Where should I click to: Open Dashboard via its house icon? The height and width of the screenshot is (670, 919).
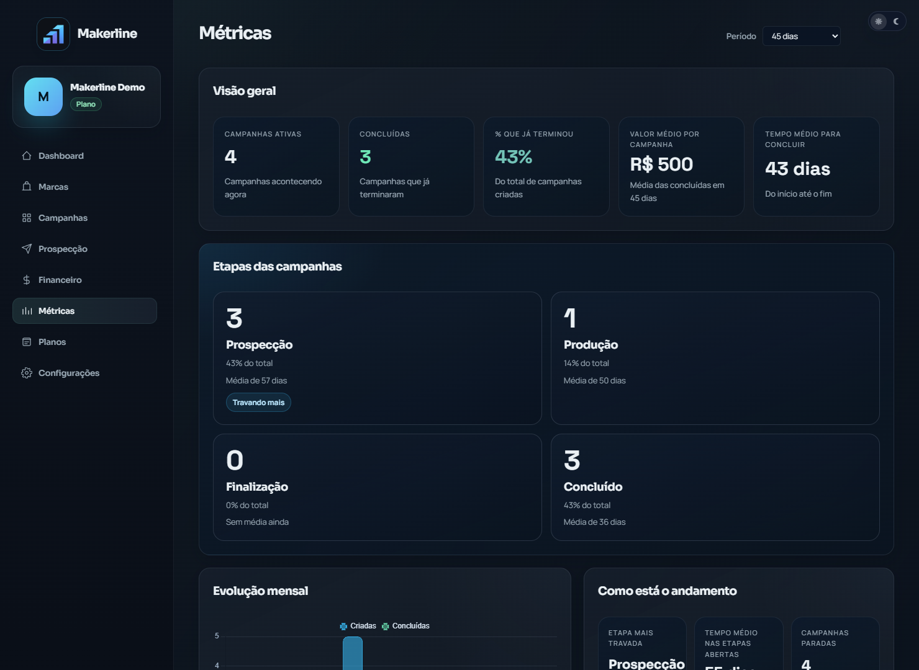27,156
